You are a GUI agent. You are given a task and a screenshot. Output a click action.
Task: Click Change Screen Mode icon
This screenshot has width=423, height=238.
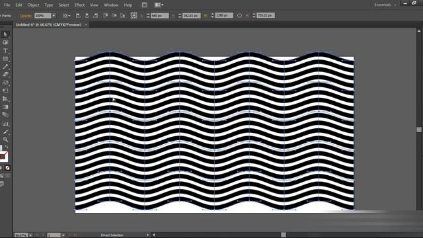point(2,184)
